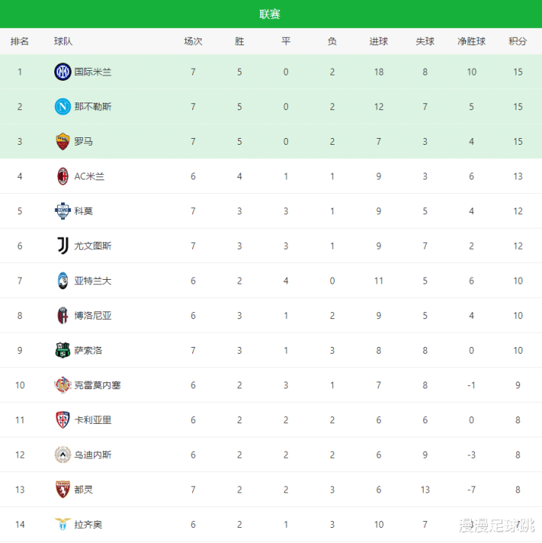Open the 克雷莫内塞 team name link
Screen dimensions: 542x543
click(97, 385)
